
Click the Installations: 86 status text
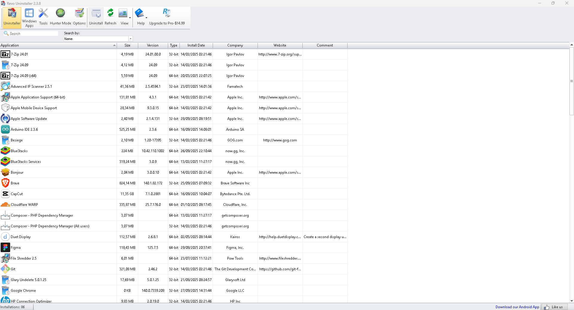click(13, 307)
